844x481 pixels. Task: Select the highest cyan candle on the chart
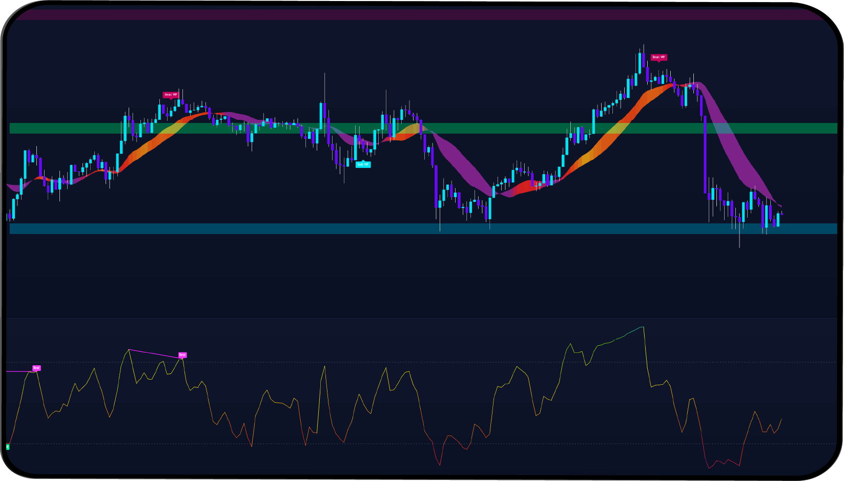click(x=640, y=63)
